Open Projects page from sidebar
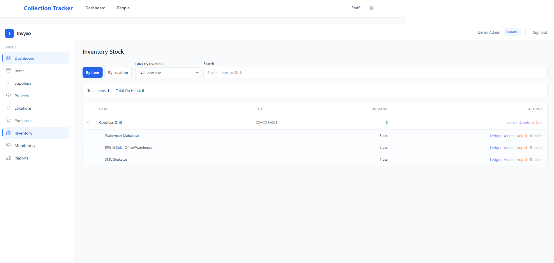Screen dimensions: 554x263 [36, 95]
